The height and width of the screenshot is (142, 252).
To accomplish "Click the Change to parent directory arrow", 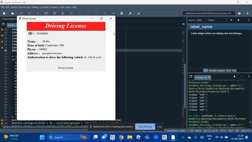I will click(x=248, y=13).
